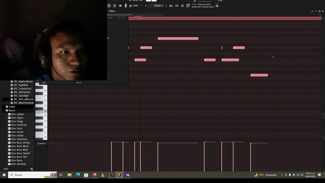
Task: Open Firefox from the taskbar
Action: (94, 175)
